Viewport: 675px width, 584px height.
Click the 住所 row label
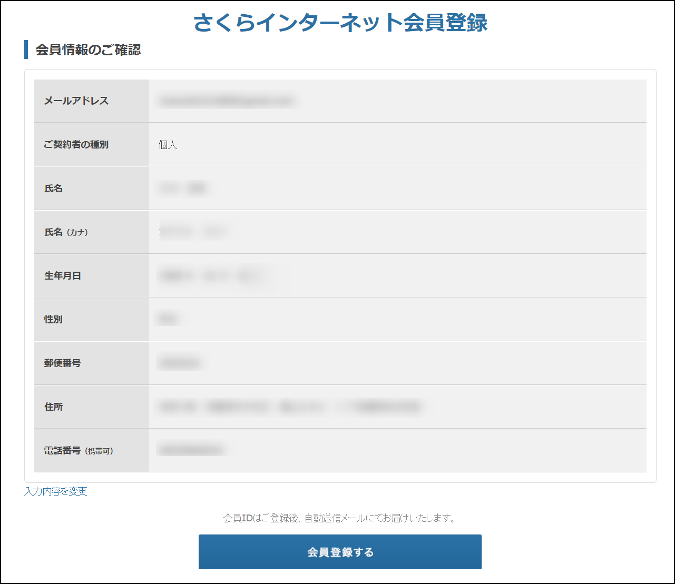click(x=53, y=407)
